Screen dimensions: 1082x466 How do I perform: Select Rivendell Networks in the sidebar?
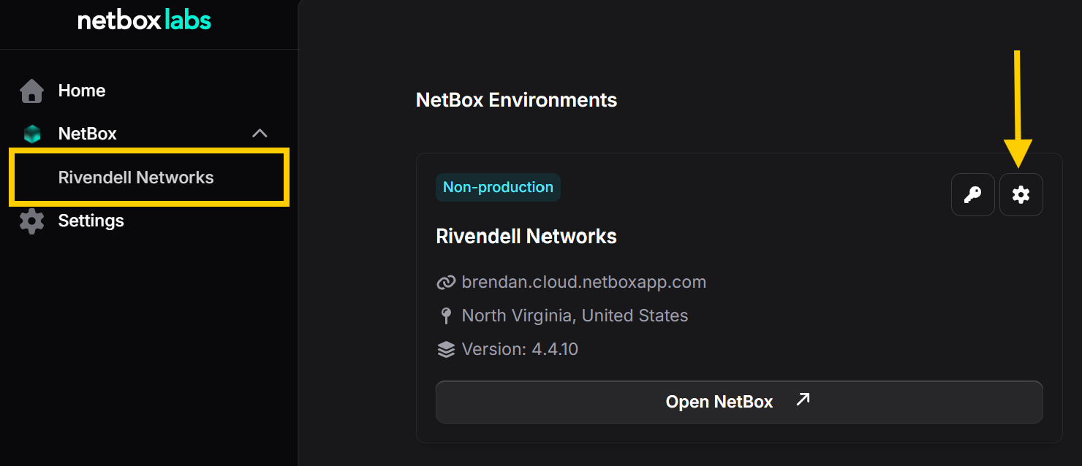pyautogui.click(x=136, y=177)
